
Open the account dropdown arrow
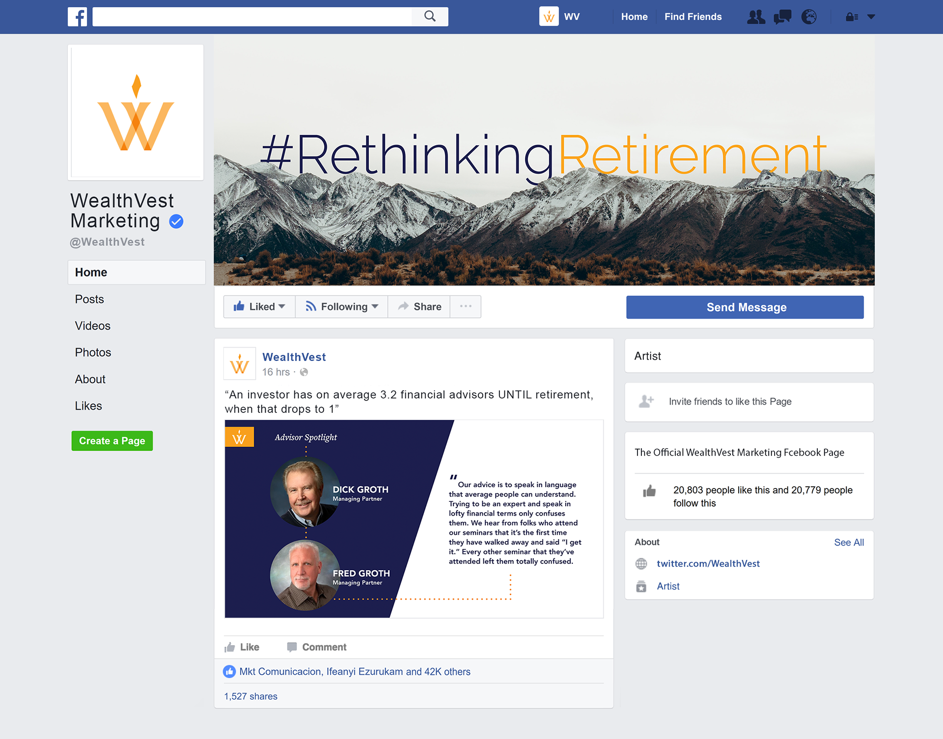871,17
